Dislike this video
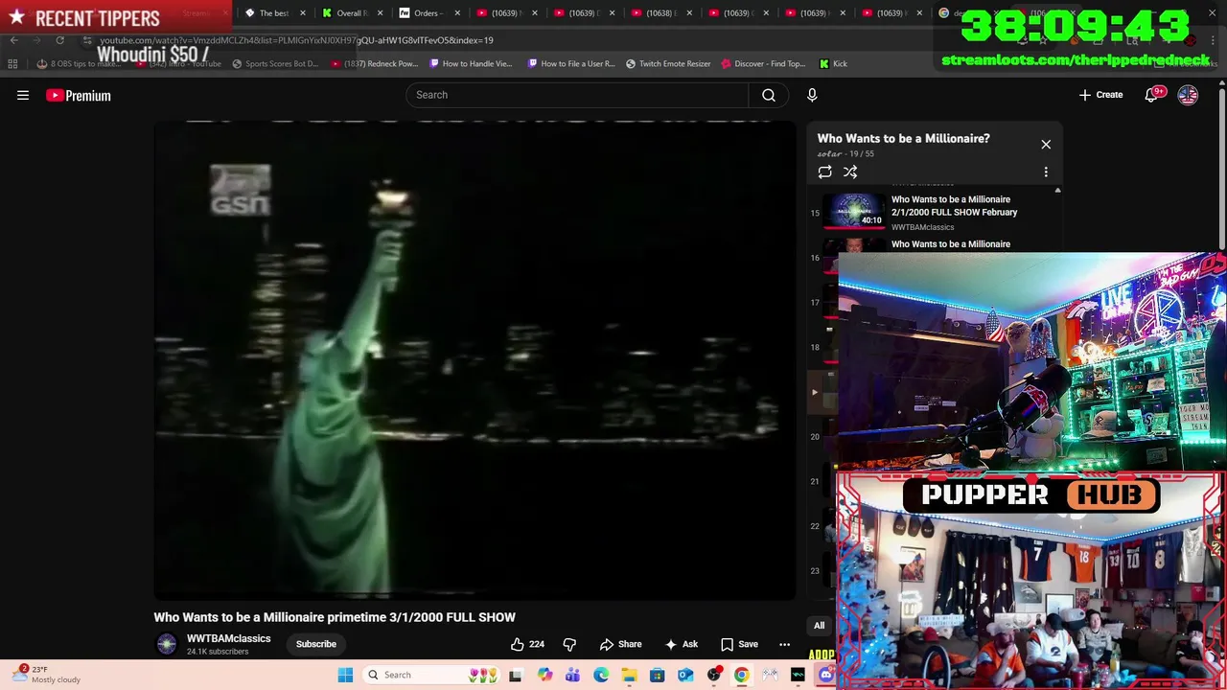 pos(569,644)
